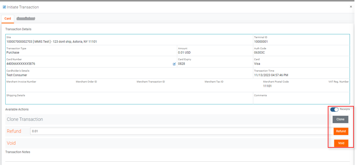Click the Merchant Order ID label
Viewport: 359px width, 167px height.
pyautogui.click(x=86, y=81)
